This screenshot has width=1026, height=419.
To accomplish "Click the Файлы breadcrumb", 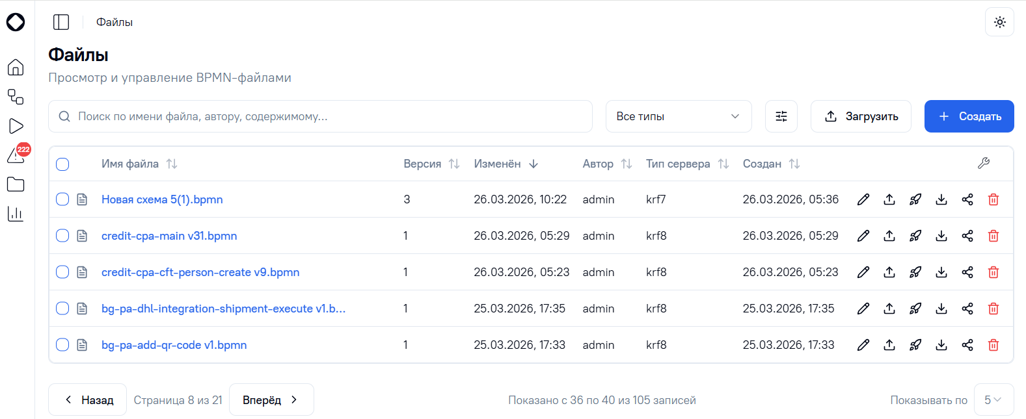I will 115,22.
